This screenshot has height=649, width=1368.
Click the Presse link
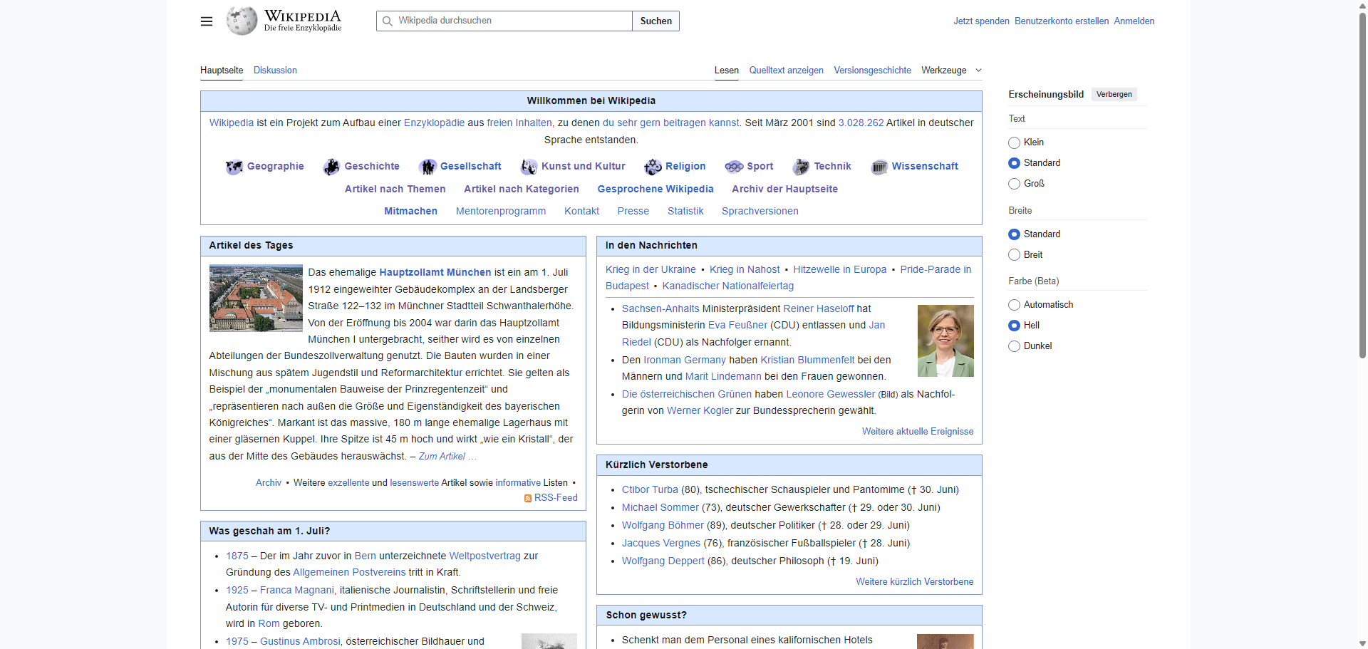[633, 212]
